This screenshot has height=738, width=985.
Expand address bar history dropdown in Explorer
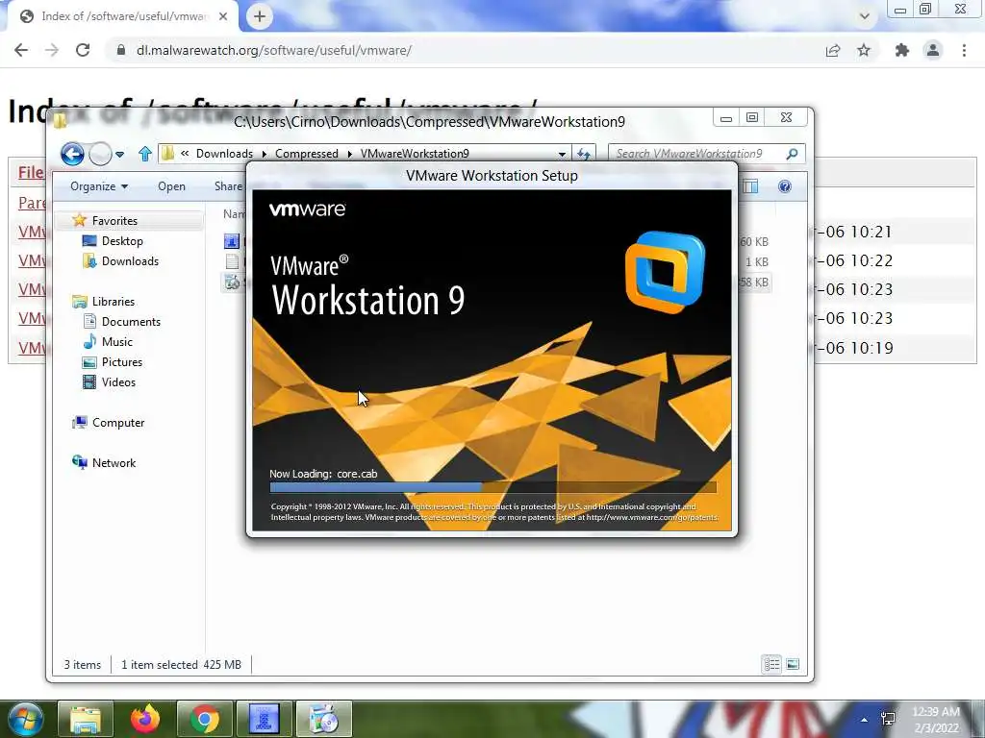562,154
